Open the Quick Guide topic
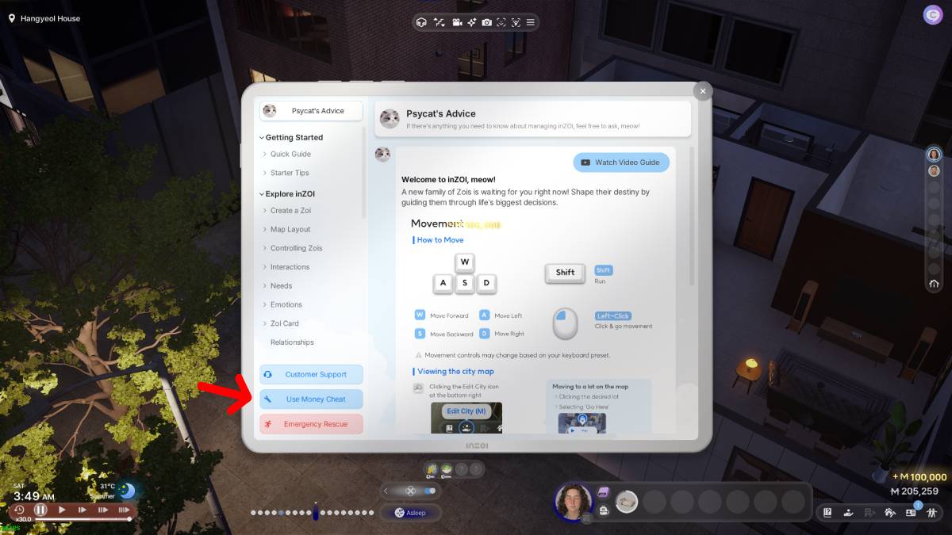Viewport: 952px width, 535px height. click(x=290, y=155)
